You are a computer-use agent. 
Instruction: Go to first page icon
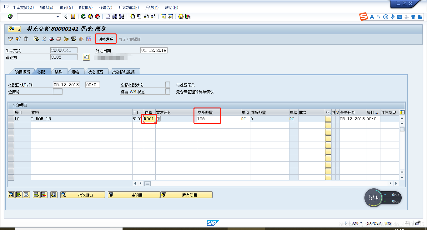[132, 17]
